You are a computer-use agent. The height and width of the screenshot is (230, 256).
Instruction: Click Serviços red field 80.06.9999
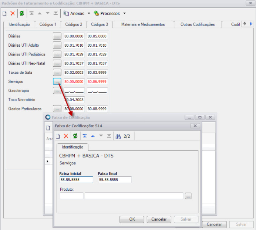click(97, 81)
